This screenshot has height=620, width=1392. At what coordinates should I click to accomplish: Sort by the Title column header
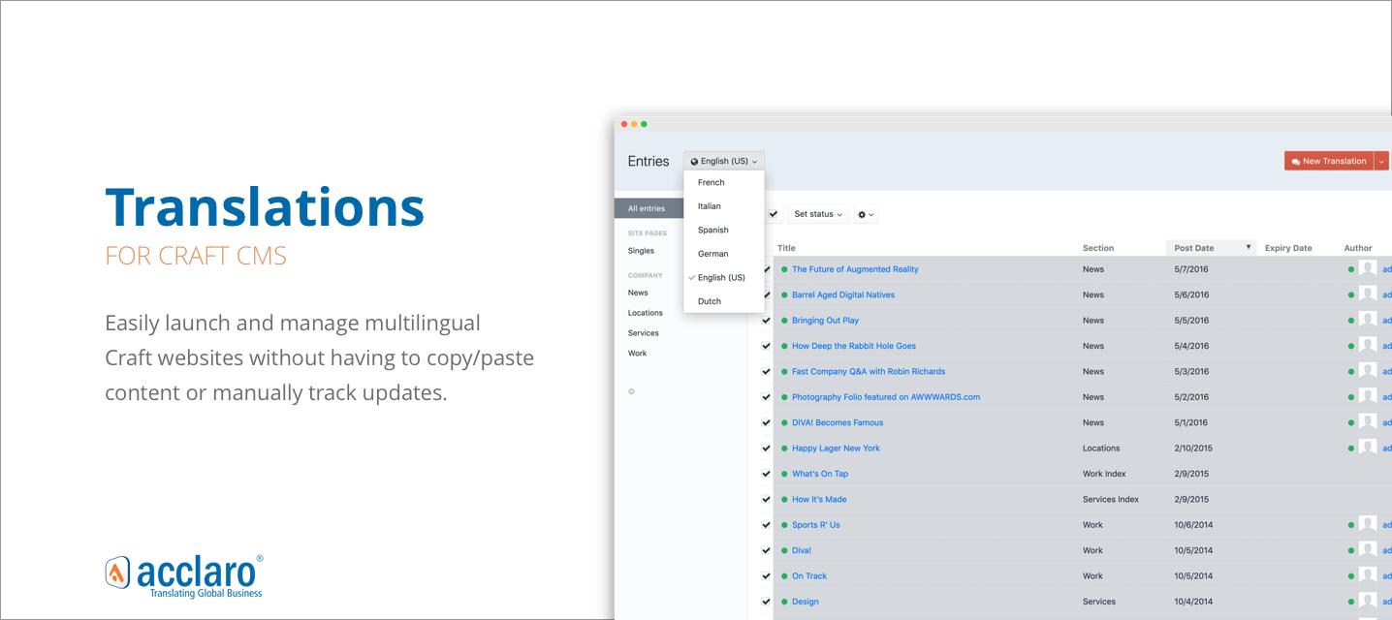[x=786, y=248]
